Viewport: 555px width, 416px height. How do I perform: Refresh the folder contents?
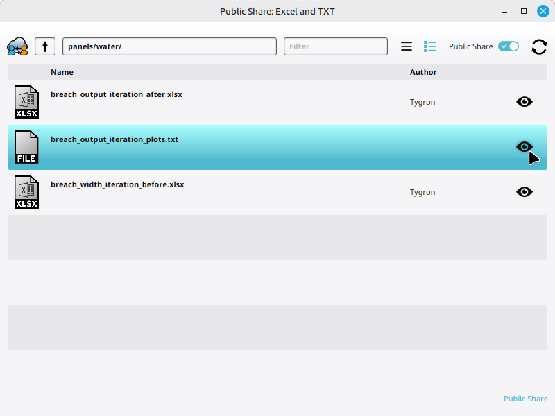pyautogui.click(x=539, y=46)
